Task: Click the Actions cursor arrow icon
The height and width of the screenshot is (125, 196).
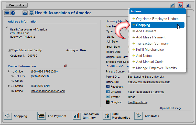Action: [180, 5]
